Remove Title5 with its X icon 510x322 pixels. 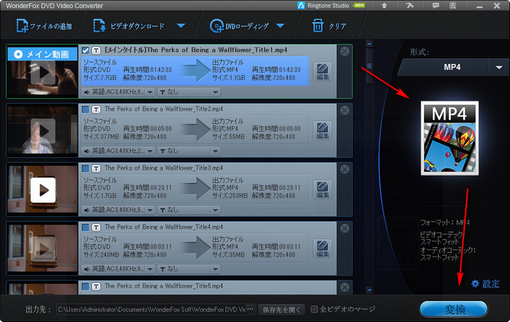[345, 287]
